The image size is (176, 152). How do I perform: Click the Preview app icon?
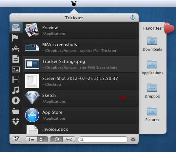tap(32, 30)
